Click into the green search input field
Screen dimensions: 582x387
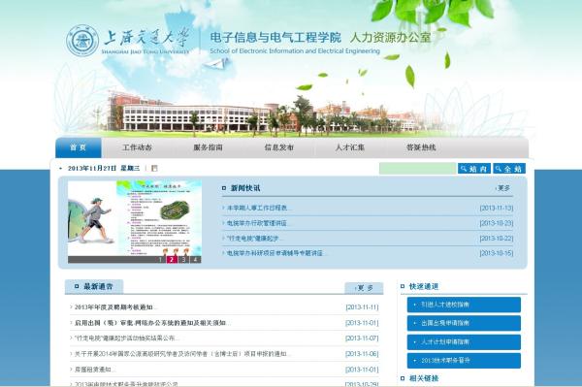point(417,169)
